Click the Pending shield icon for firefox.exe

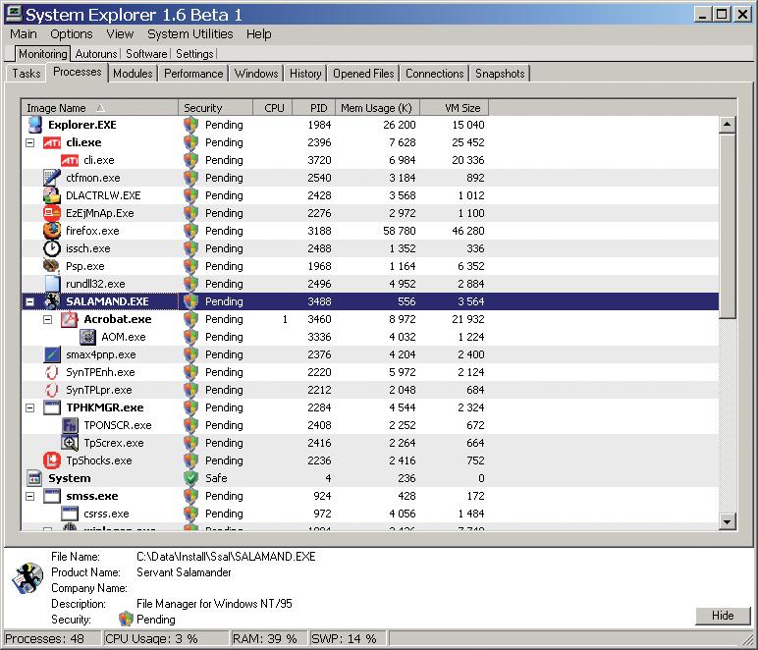(190, 231)
